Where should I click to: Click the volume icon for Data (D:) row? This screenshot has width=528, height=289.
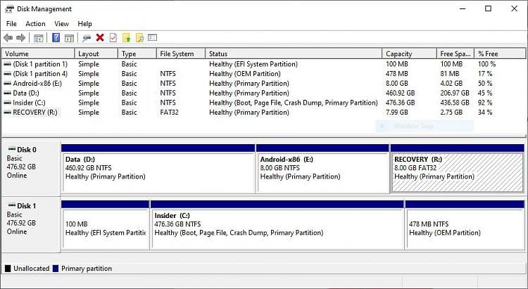[8, 94]
